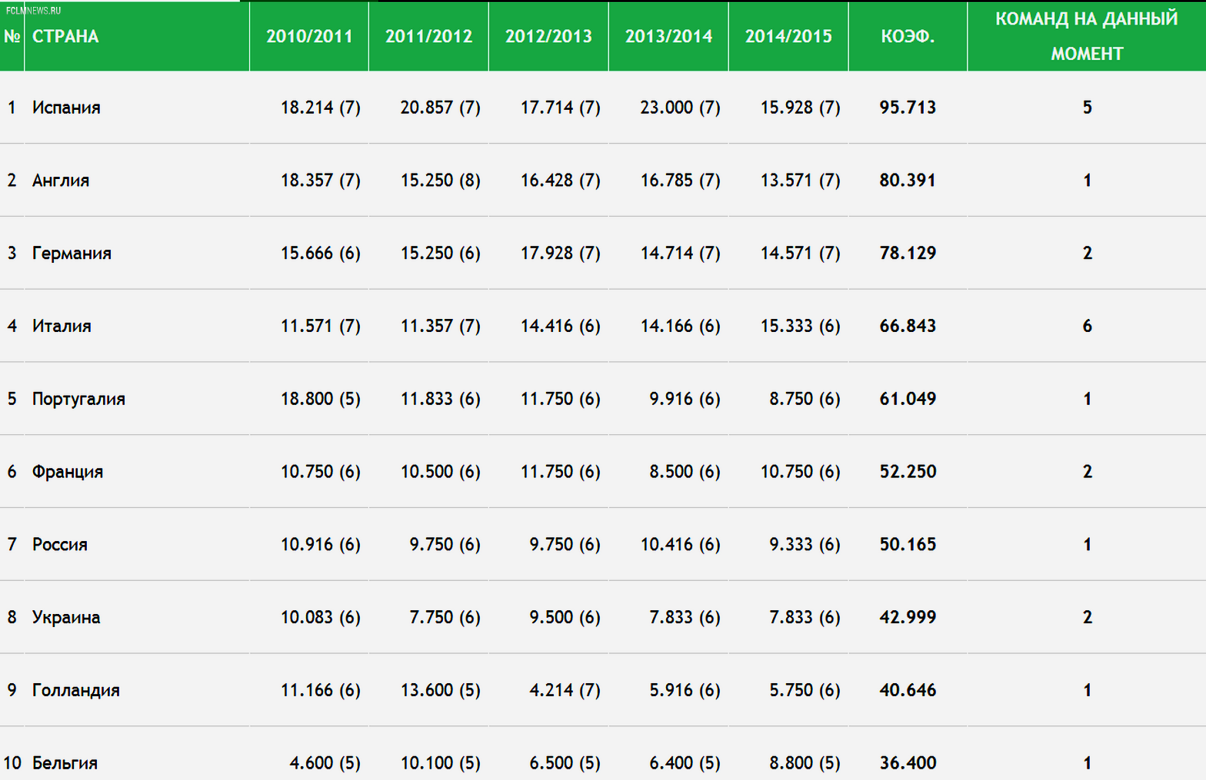The image size is (1206, 780).
Task: Click the 23.000 (7) cell for Испания
Action: 680,108
